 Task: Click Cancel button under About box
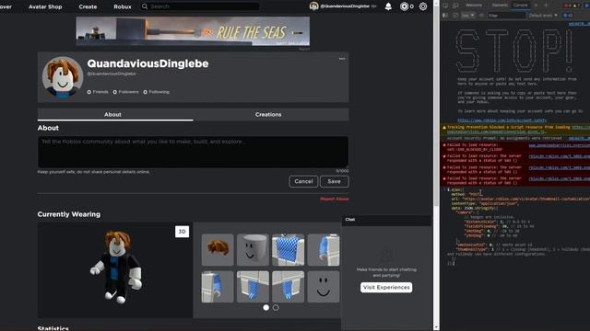click(x=303, y=181)
